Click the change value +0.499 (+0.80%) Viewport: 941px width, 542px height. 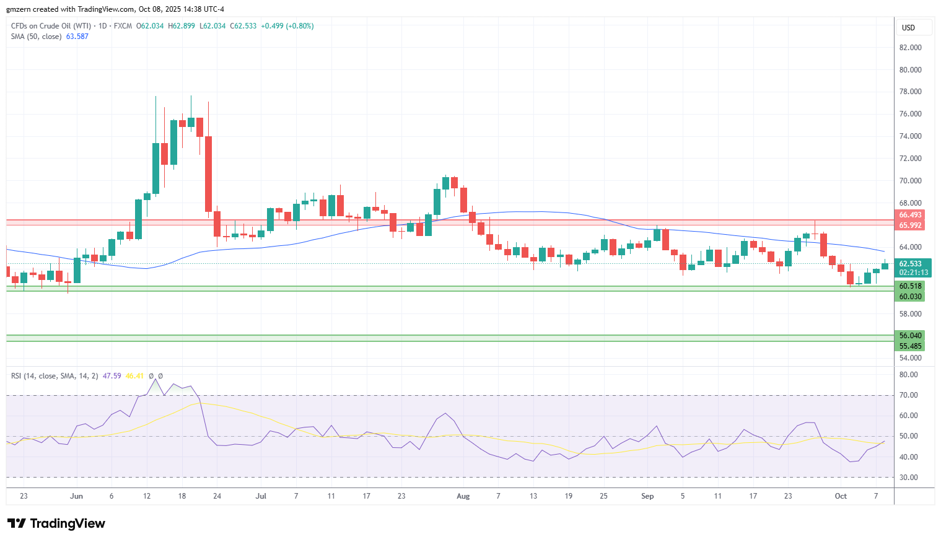coord(287,26)
